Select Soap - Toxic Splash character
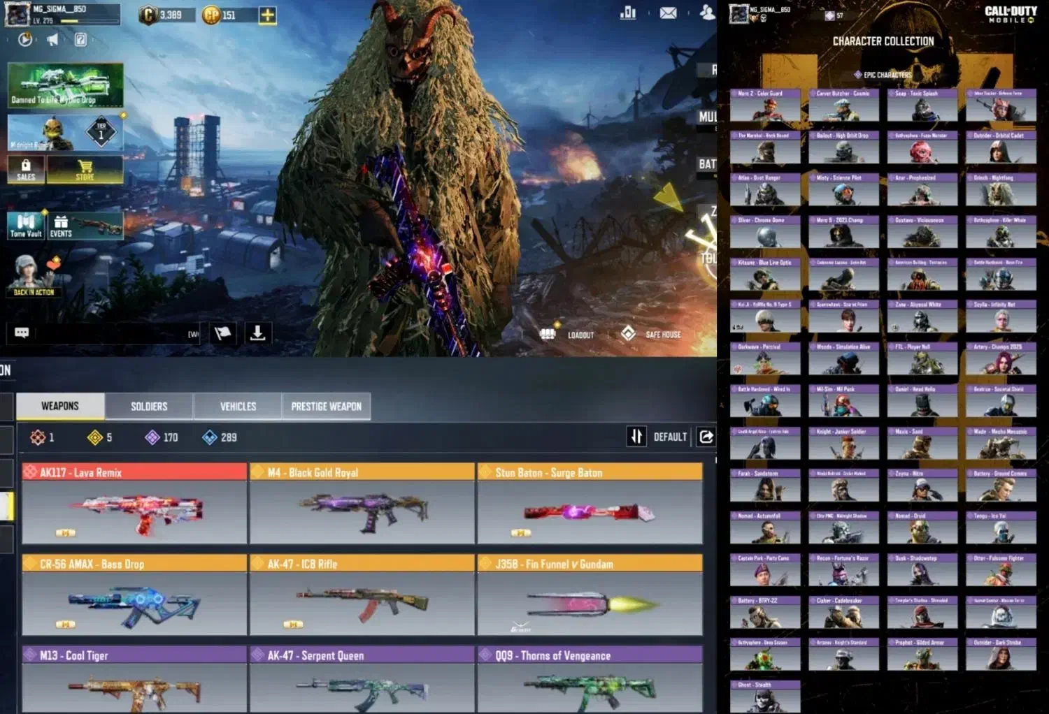Viewport: 1049px width, 714px height. click(922, 105)
